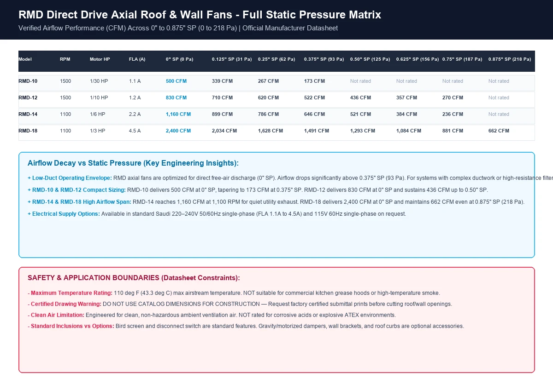Image resolution: width=553 pixels, height=391 pixels.
Task: Click the Electrical Supply Options label
Action: pos(64,214)
